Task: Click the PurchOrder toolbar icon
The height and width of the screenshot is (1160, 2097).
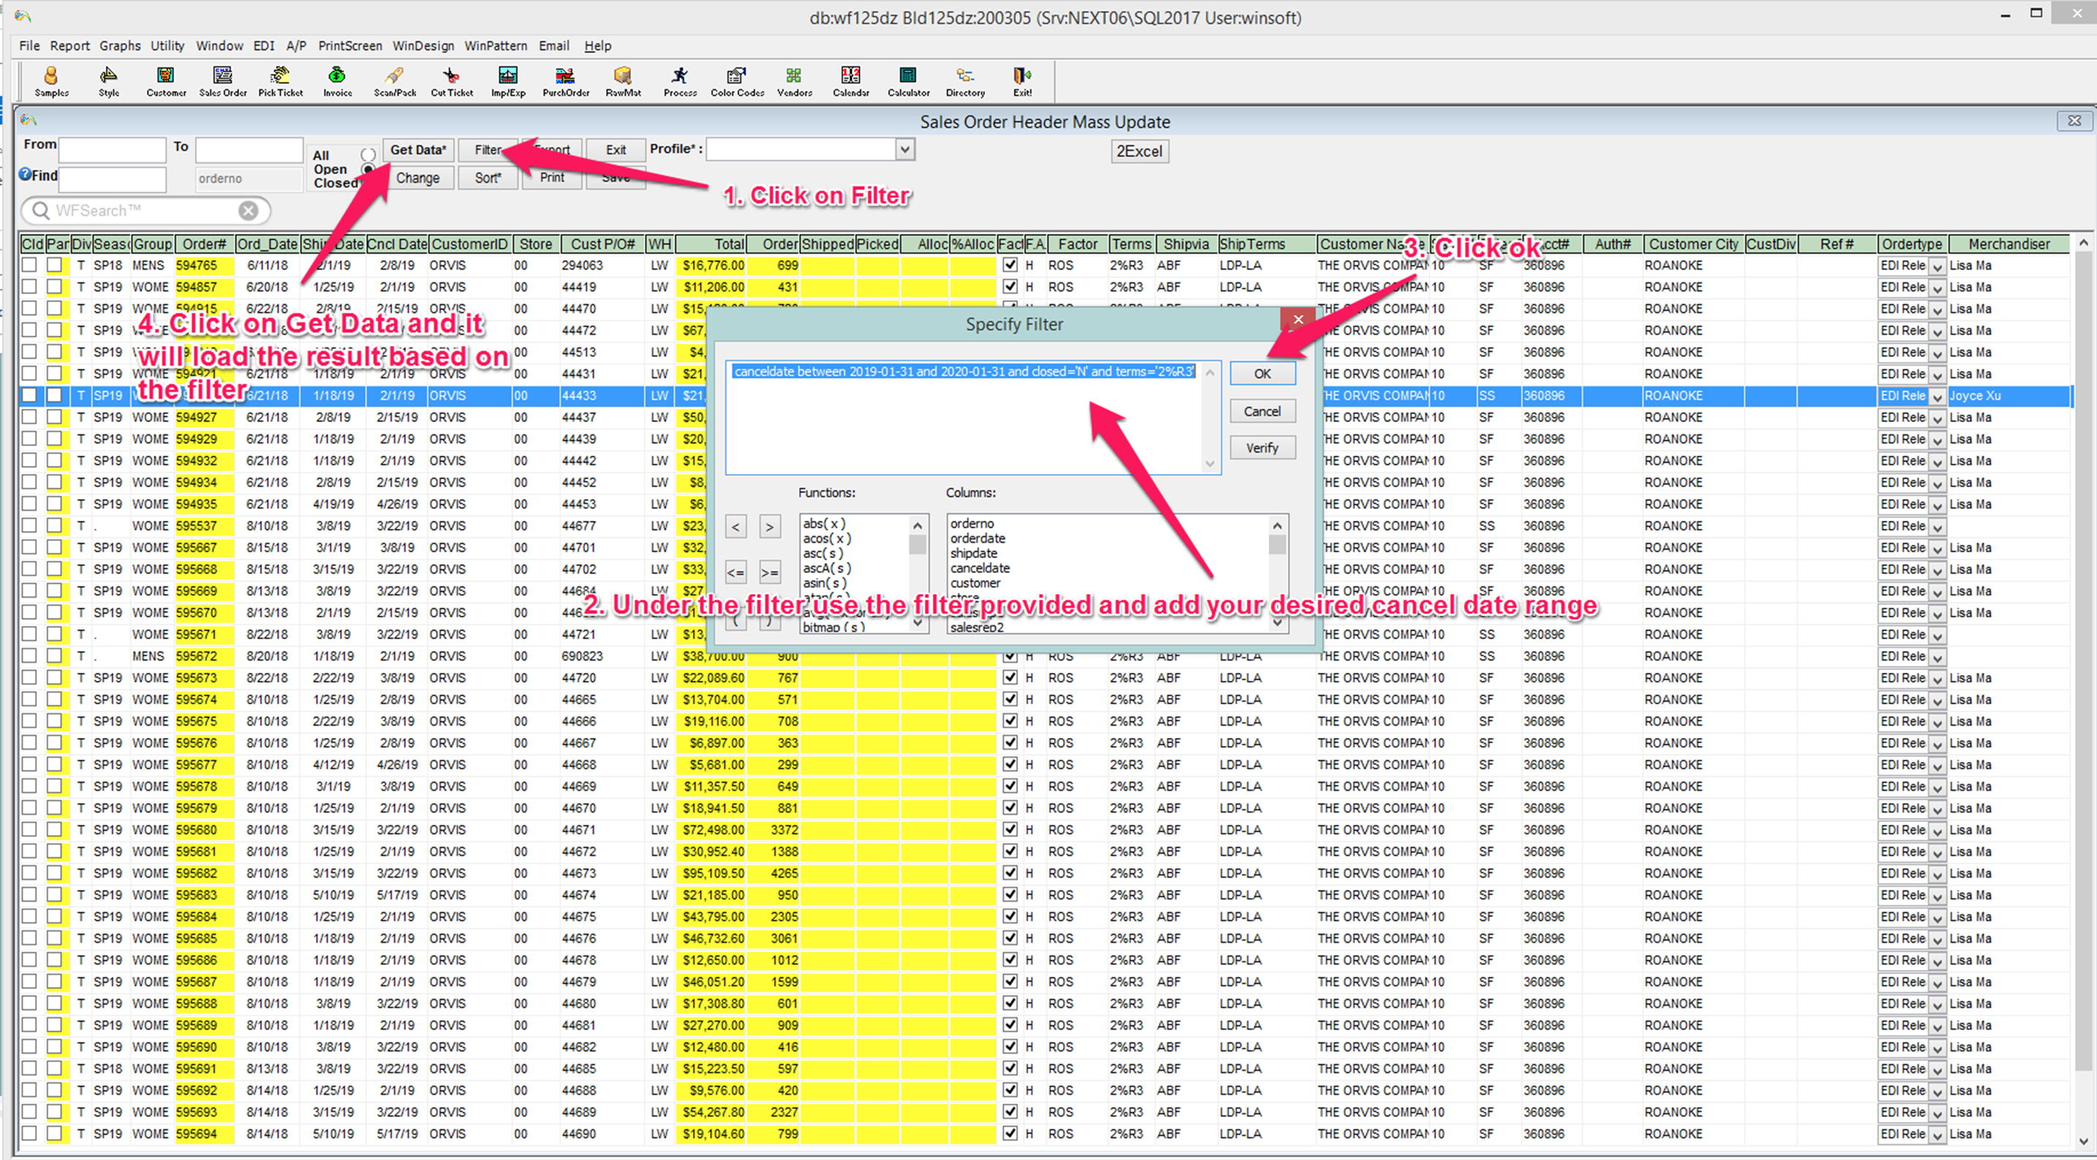Action: coord(565,80)
